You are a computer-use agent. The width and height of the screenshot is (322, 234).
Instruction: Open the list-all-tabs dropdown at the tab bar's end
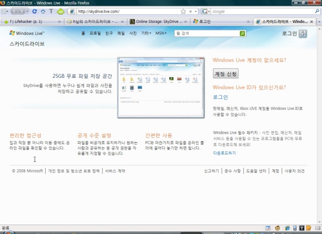point(319,21)
